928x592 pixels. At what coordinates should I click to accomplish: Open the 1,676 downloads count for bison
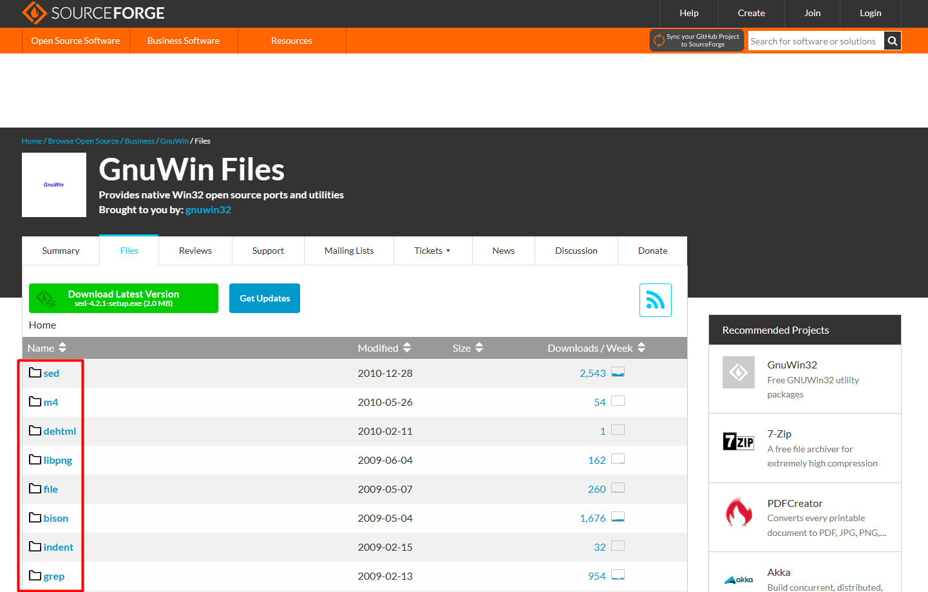point(592,518)
